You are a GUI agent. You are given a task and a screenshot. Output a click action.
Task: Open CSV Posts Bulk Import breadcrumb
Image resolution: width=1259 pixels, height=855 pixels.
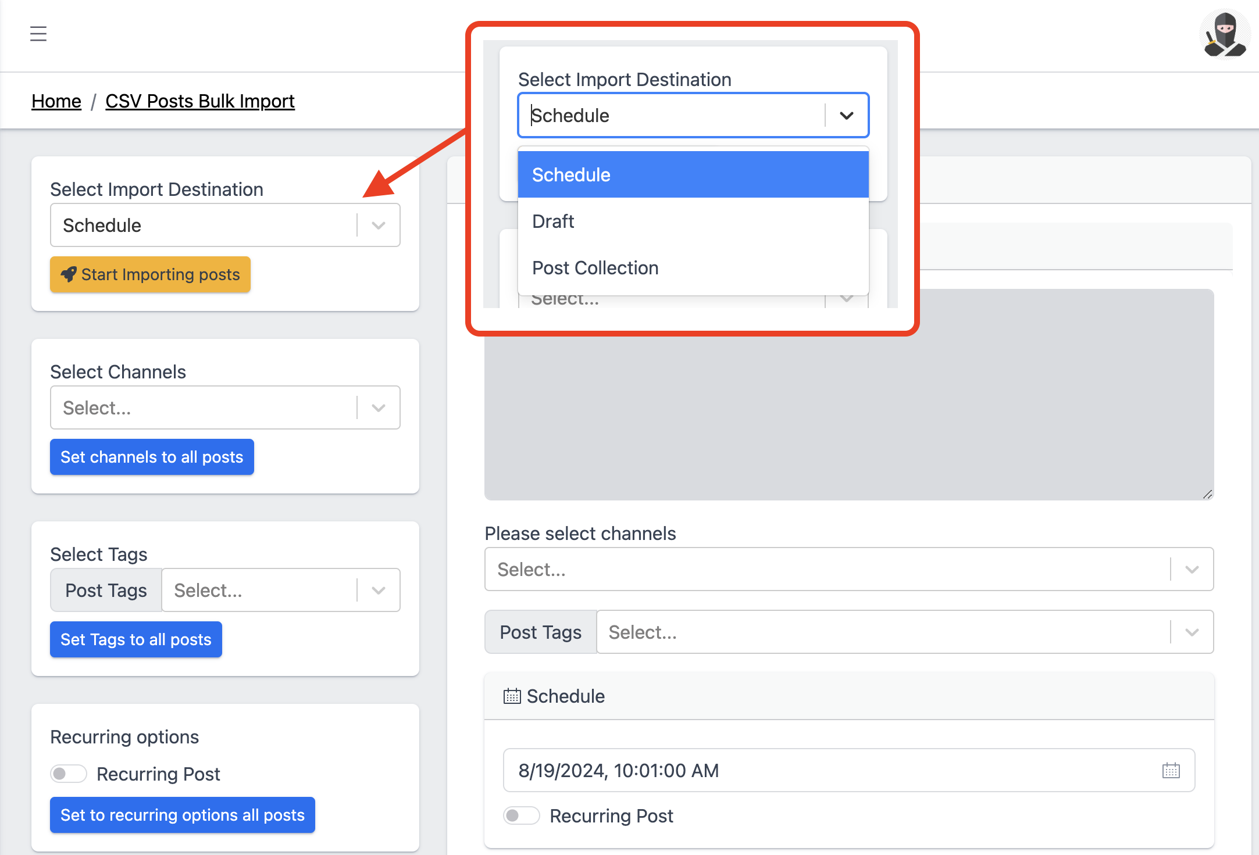coord(200,101)
